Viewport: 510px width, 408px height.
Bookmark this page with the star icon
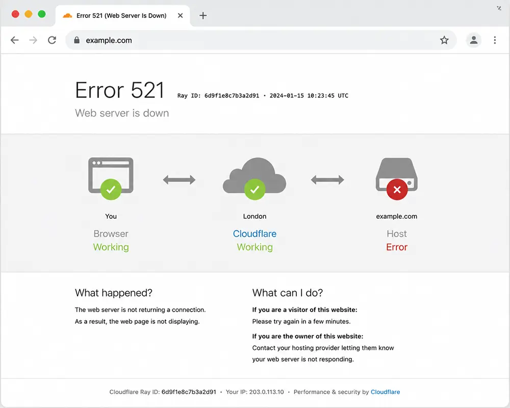coord(444,40)
